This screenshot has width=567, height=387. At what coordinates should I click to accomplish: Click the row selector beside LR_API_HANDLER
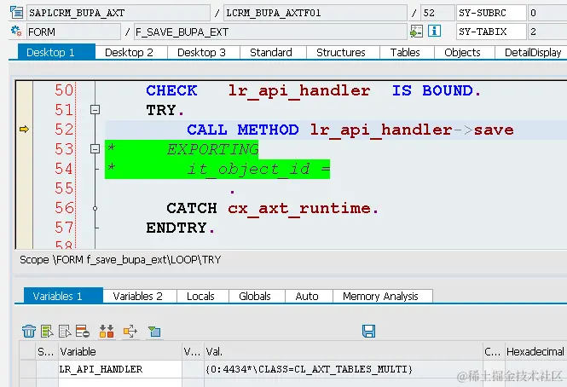(28, 369)
